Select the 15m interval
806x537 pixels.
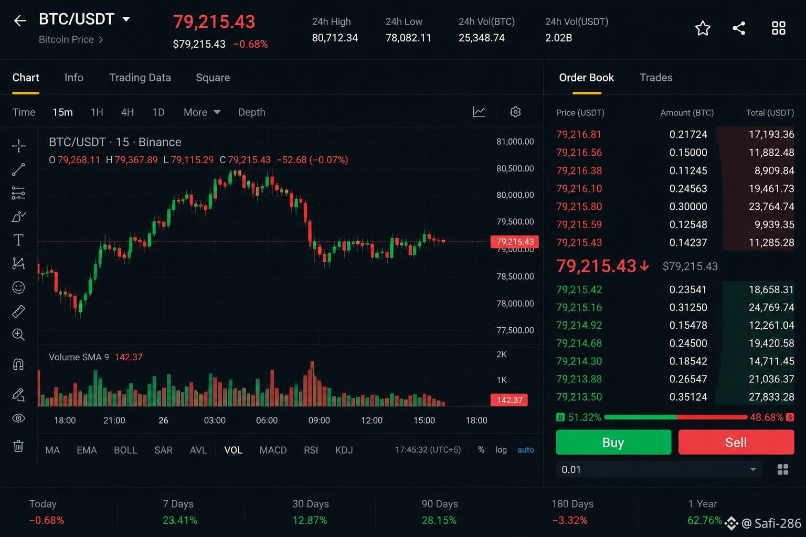click(62, 112)
